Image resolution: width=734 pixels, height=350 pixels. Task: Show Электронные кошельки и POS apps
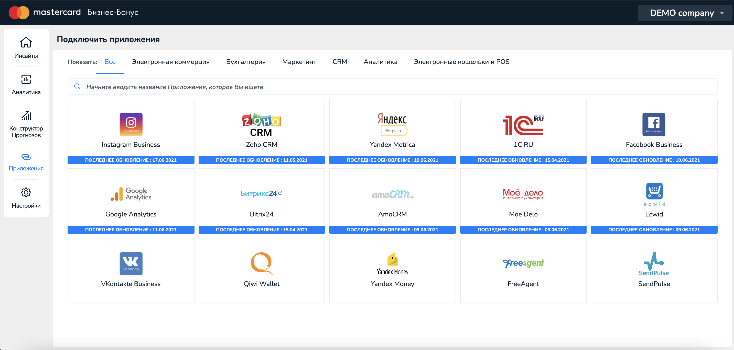pos(461,62)
